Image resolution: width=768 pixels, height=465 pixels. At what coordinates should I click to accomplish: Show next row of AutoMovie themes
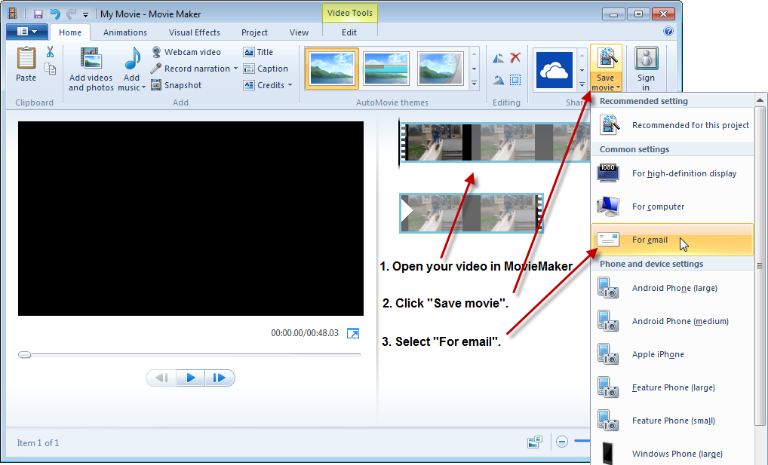(474, 69)
